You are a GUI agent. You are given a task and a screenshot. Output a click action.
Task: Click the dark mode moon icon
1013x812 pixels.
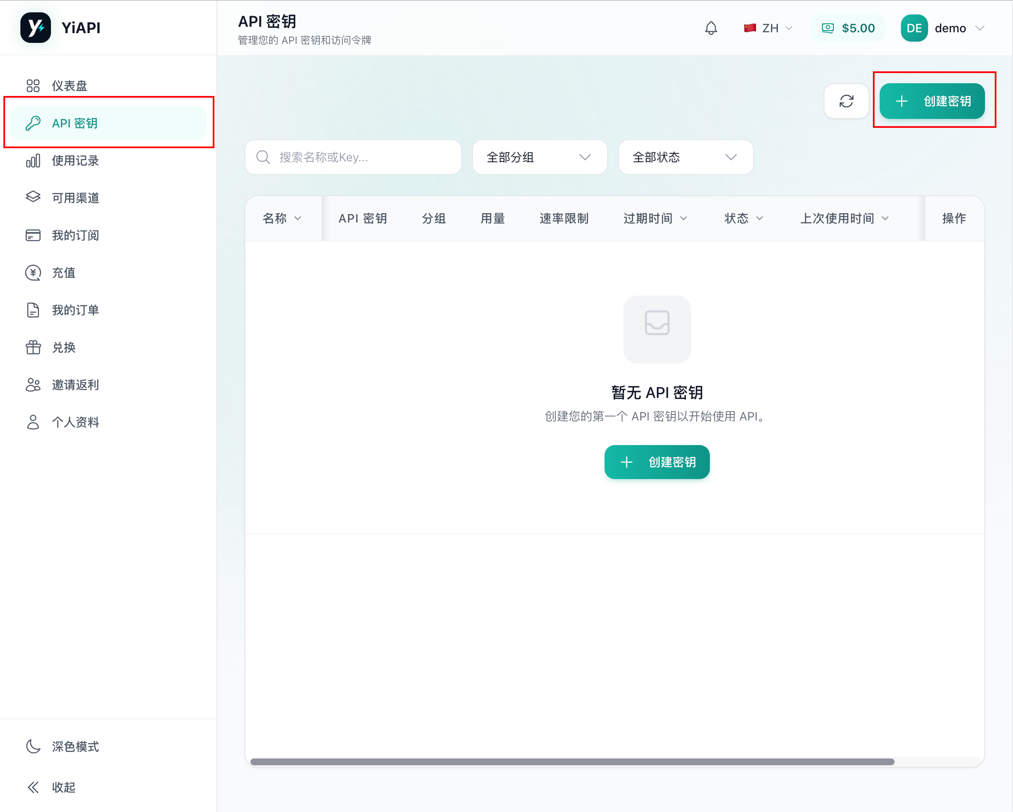point(33,746)
